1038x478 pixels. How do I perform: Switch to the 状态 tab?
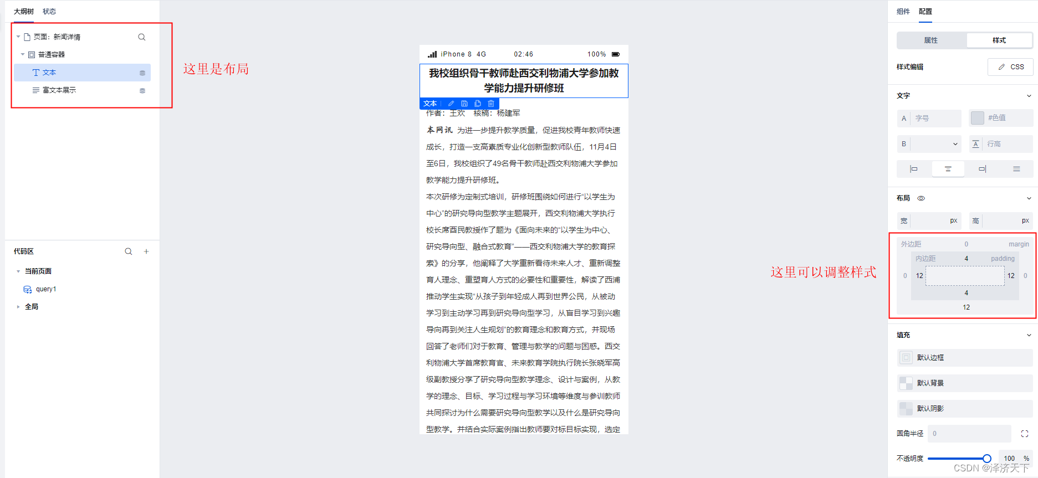(x=49, y=12)
